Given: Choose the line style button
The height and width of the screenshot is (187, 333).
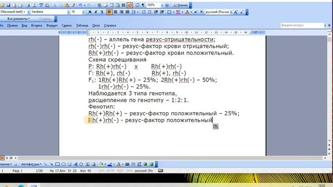Looking at the screenshot, I should pos(127,164).
